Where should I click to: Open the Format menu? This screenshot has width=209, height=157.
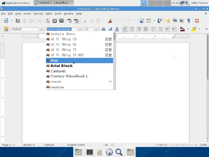[x=38, y=14]
